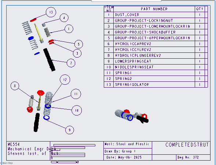The width and height of the screenshot is (216, 165).
Task: Click HYDROLICPLUNGERREV2 table entry
Action: [154, 55]
